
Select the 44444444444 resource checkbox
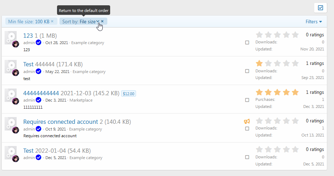[x=247, y=100]
